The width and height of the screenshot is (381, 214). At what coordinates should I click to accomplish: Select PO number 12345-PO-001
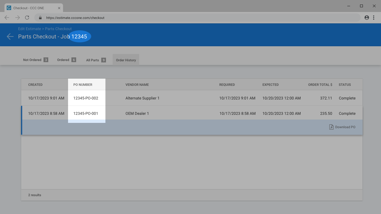click(x=86, y=113)
